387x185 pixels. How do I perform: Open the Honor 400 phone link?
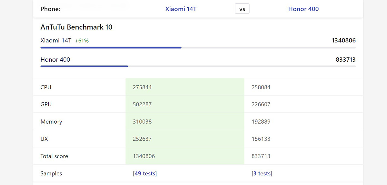point(303,9)
